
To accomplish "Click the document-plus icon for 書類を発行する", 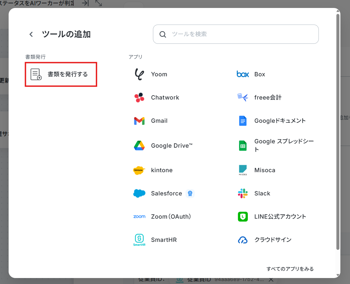I will click(36, 74).
